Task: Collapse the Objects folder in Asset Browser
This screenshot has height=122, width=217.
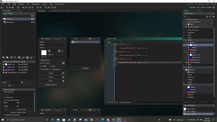Action: (184, 40)
